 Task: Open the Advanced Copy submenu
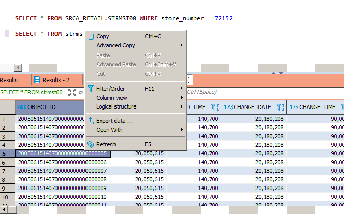point(135,45)
